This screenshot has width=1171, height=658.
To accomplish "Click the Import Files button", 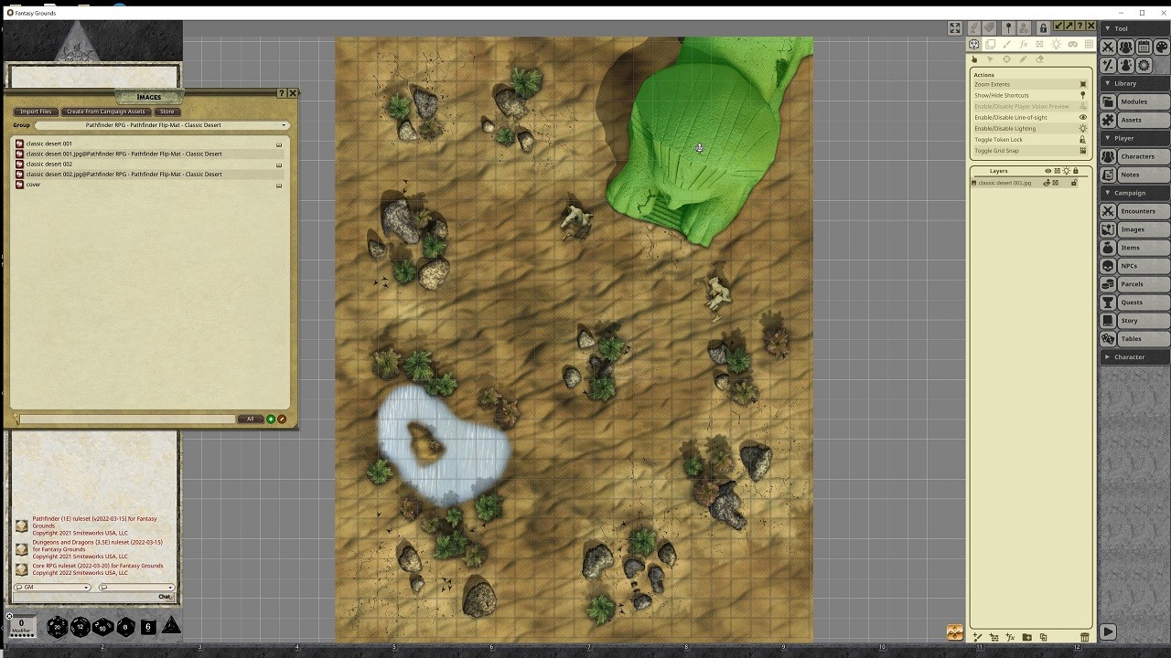I will 36,111.
